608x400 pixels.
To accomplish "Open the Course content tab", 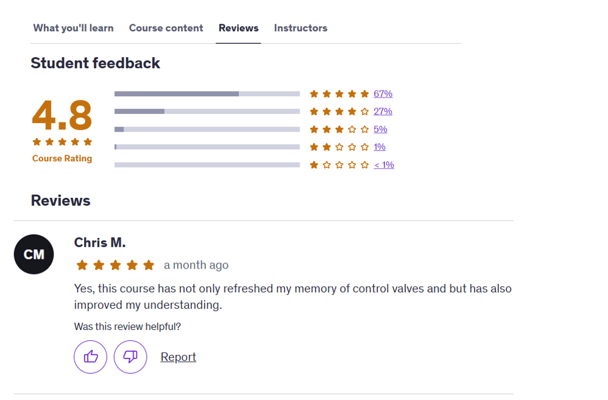I will (x=166, y=28).
